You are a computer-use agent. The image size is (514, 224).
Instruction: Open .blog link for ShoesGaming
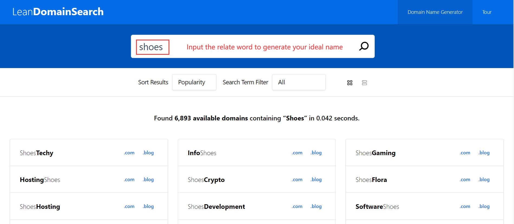pyautogui.click(x=484, y=153)
